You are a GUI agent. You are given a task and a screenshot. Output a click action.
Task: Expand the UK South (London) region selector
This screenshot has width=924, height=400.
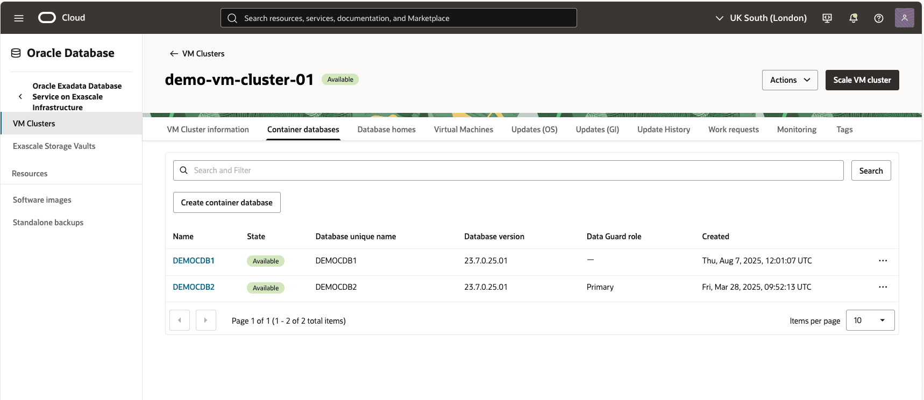point(761,18)
